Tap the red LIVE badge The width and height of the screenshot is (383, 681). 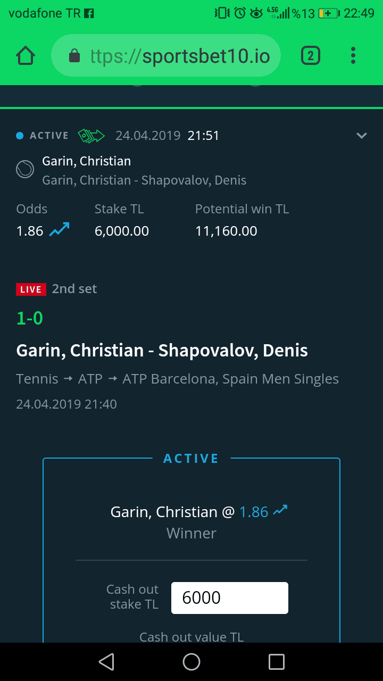coord(31,289)
